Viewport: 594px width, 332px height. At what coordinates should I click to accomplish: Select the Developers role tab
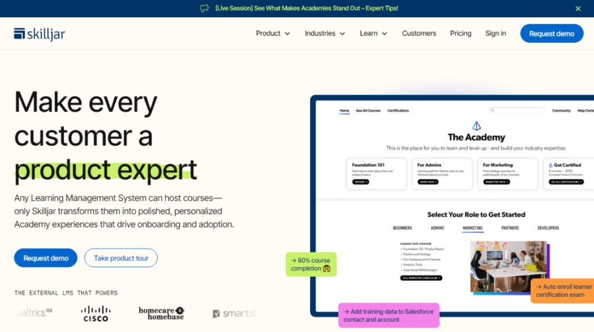pyautogui.click(x=548, y=228)
